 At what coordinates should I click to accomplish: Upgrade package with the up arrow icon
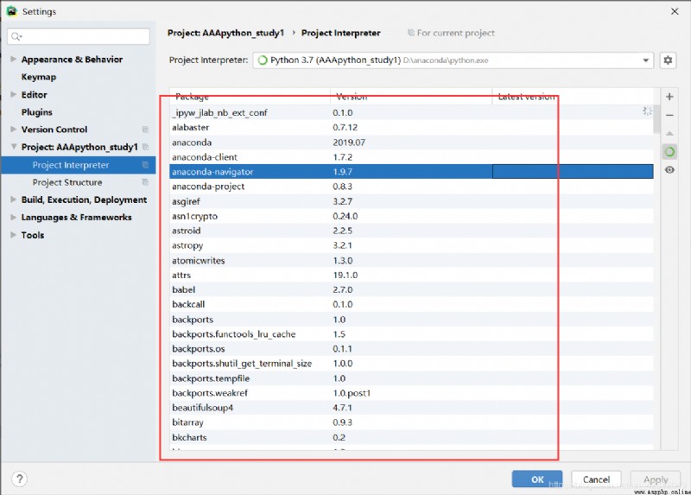pyautogui.click(x=669, y=133)
